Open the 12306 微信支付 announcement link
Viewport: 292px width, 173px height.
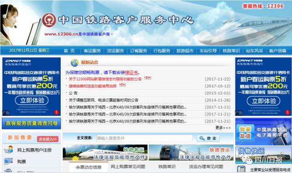[105, 79]
